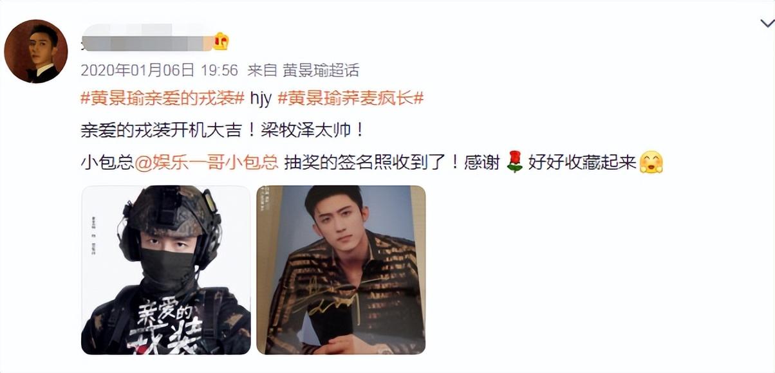The image size is (775, 373).
Task: Visit the @娱乐一哥小包总 mention
Action: pos(207,162)
